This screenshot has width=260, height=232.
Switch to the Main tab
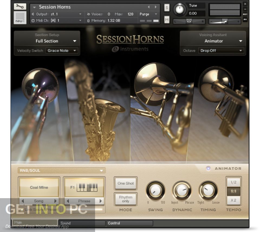(35, 223)
